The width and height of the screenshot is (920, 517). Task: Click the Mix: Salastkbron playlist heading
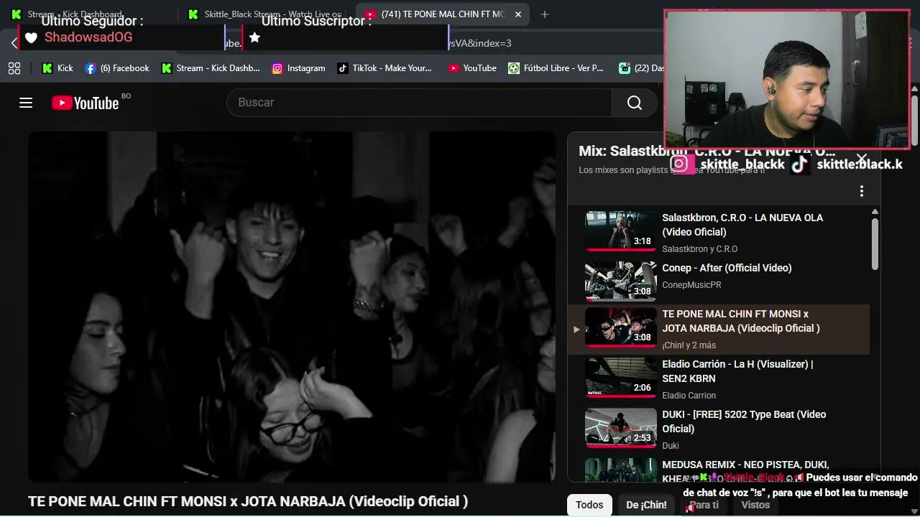pos(707,152)
